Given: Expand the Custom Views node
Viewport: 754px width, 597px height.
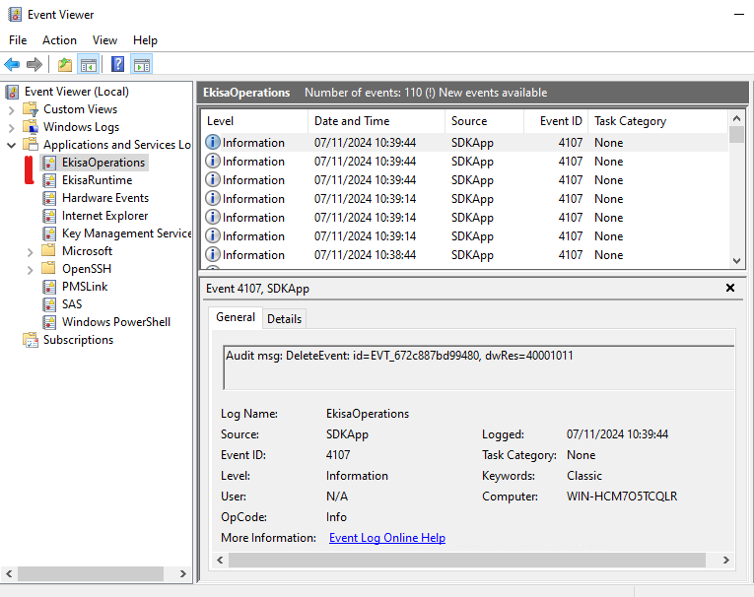Looking at the screenshot, I should click(x=12, y=109).
